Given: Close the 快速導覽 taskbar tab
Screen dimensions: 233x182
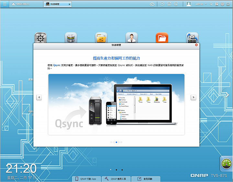Looking at the screenshot, I should [x=69, y=4].
